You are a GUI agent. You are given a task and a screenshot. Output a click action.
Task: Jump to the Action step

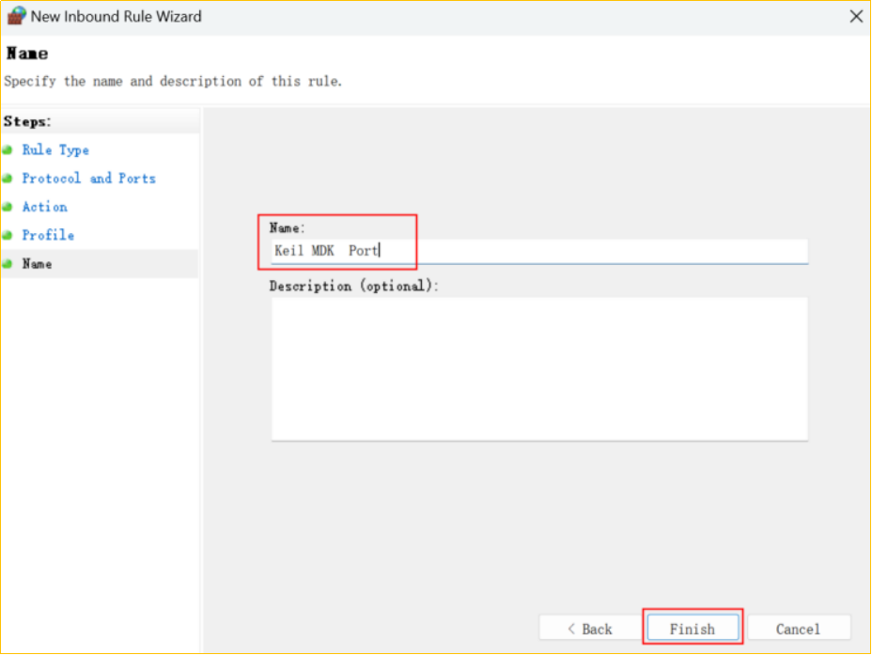click(44, 207)
